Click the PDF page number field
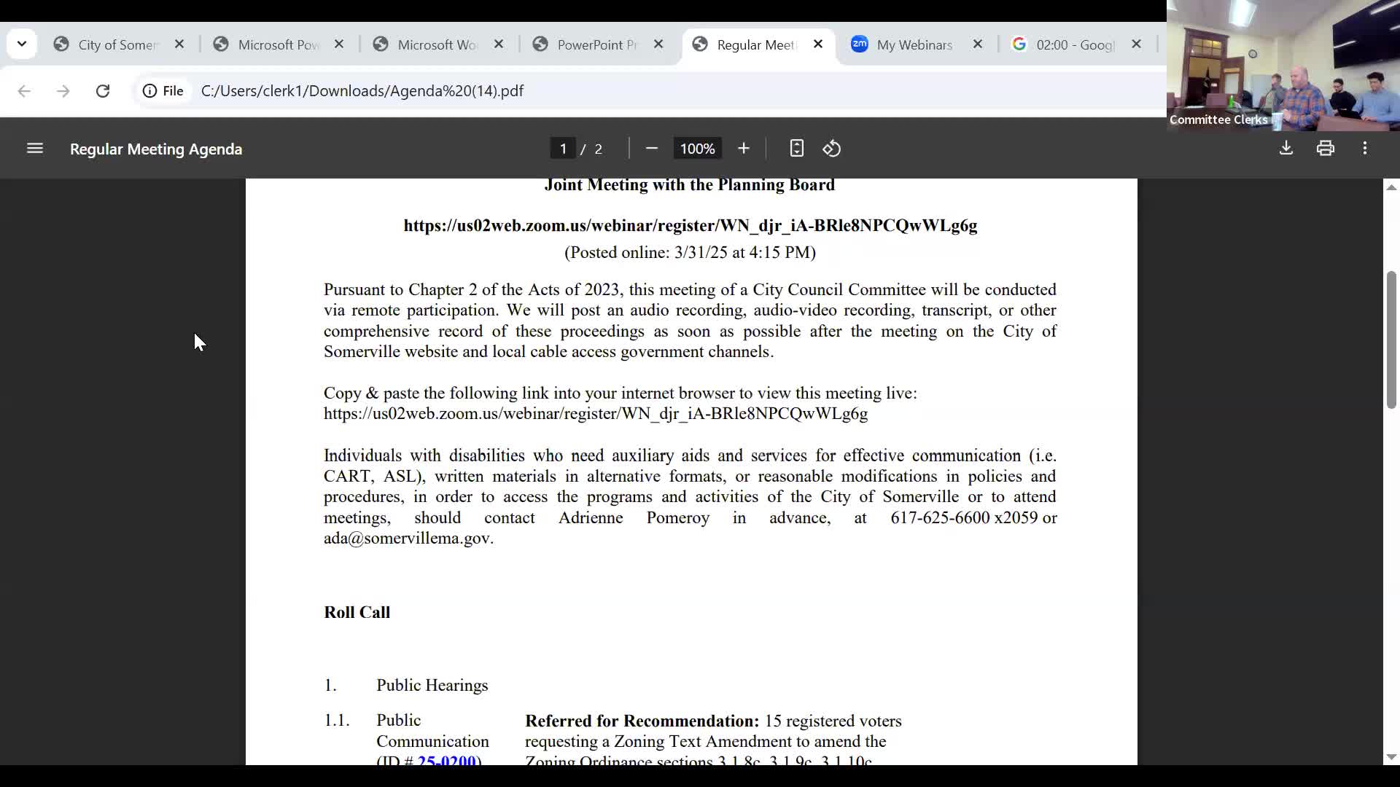 [563, 149]
